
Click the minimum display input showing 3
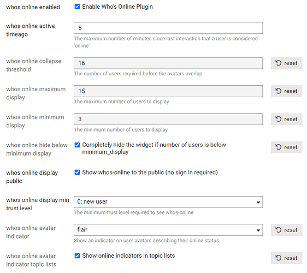pyautogui.click(x=168, y=119)
